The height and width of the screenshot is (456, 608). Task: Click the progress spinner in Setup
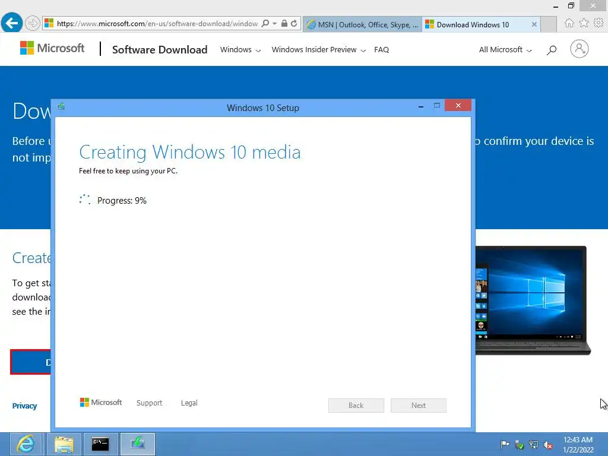[84, 199]
